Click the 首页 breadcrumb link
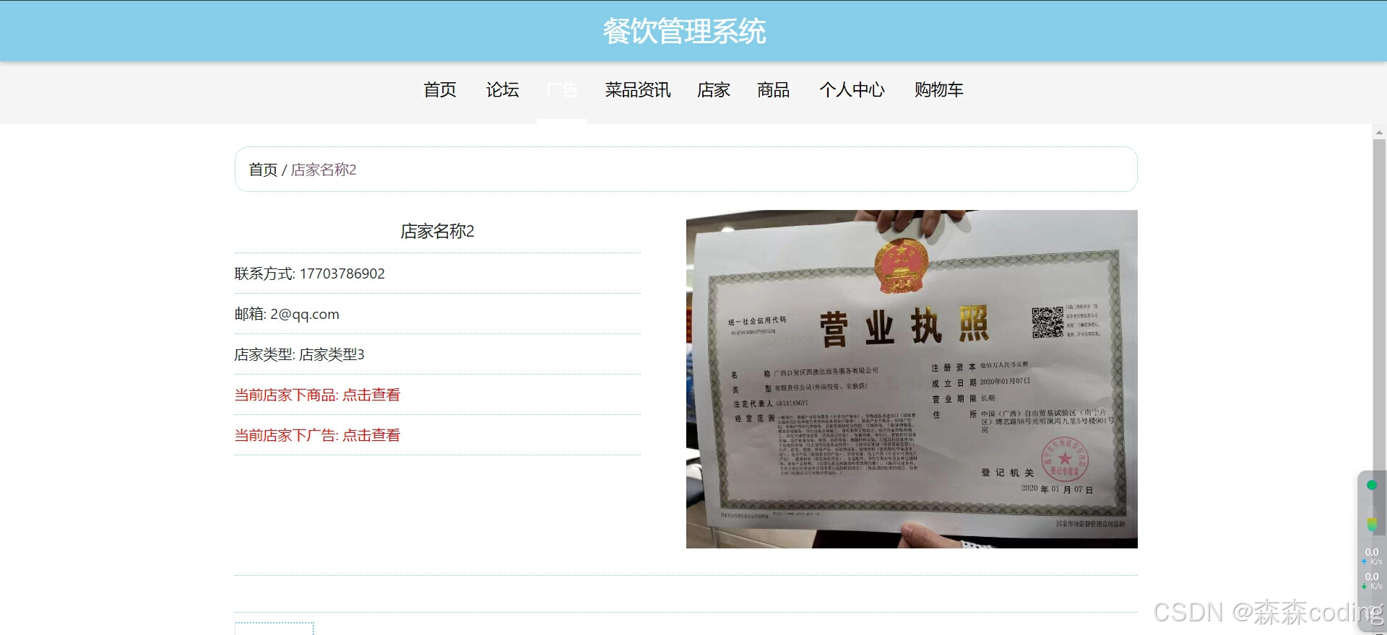1387x635 pixels. (263, 170)
